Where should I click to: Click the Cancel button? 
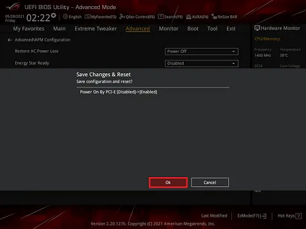[210, 183]
